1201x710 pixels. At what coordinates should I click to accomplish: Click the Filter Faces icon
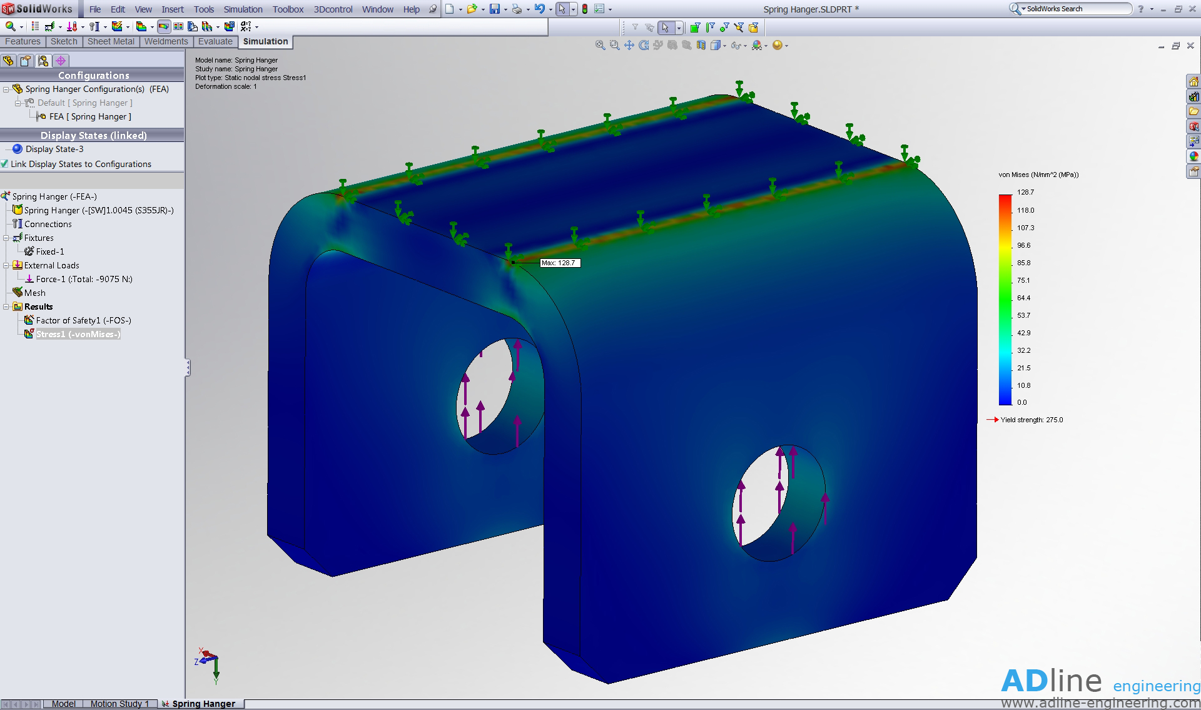coord(695,27)
